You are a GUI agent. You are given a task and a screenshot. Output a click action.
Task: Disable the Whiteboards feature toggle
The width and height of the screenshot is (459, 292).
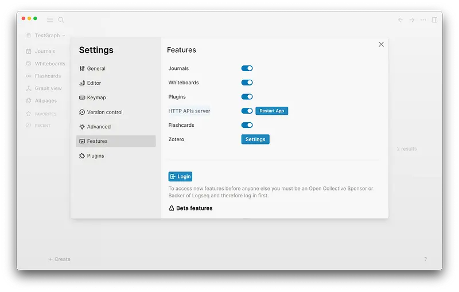coord(247,83)
